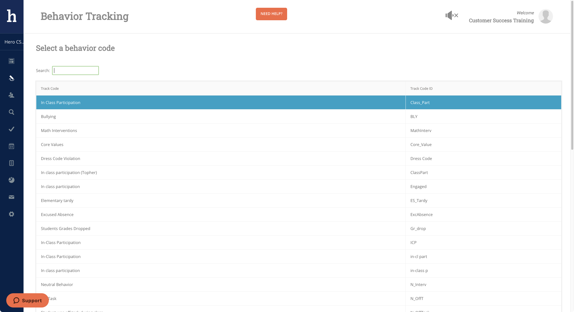Open the settings gear icon
Viewport: 574px width, 312px height.
[x=12, y=214]
